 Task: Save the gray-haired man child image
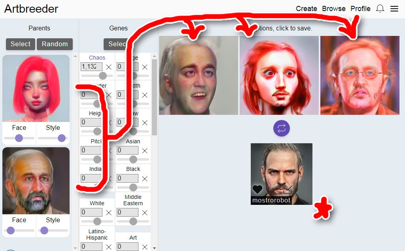tap(199, 75)
